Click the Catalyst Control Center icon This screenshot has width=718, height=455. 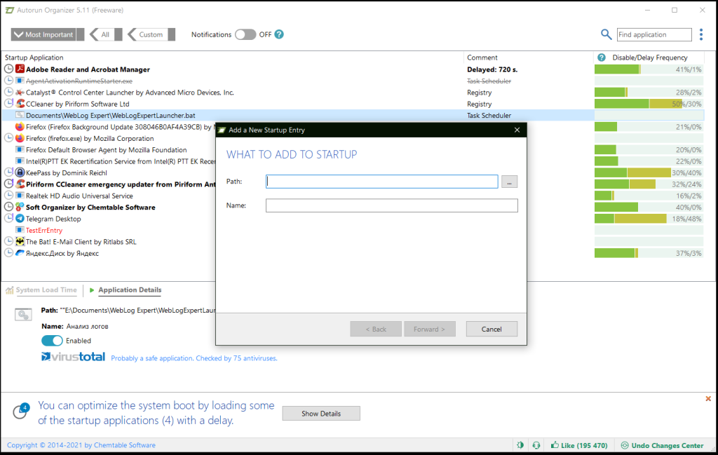click(20, 92)
